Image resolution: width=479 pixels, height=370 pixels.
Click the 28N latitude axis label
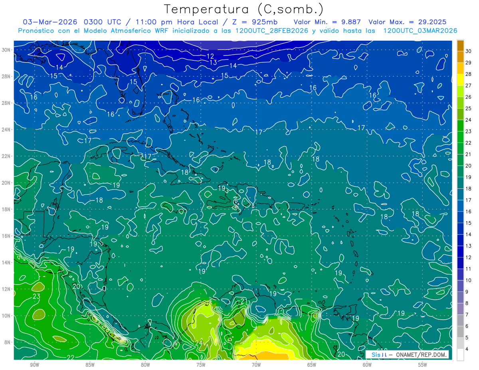coord(6,76)
